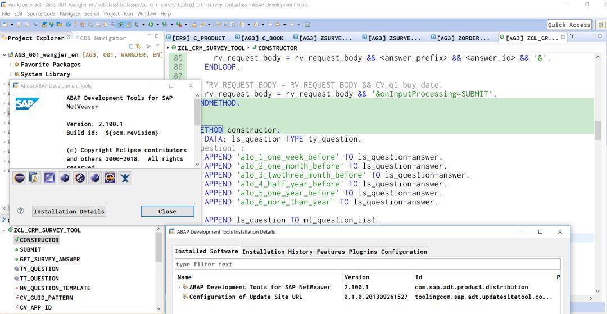Viewport: 607px width, 314px height.
Task: Minimize the Project Explorer view
Action: [x=148, y=35]
